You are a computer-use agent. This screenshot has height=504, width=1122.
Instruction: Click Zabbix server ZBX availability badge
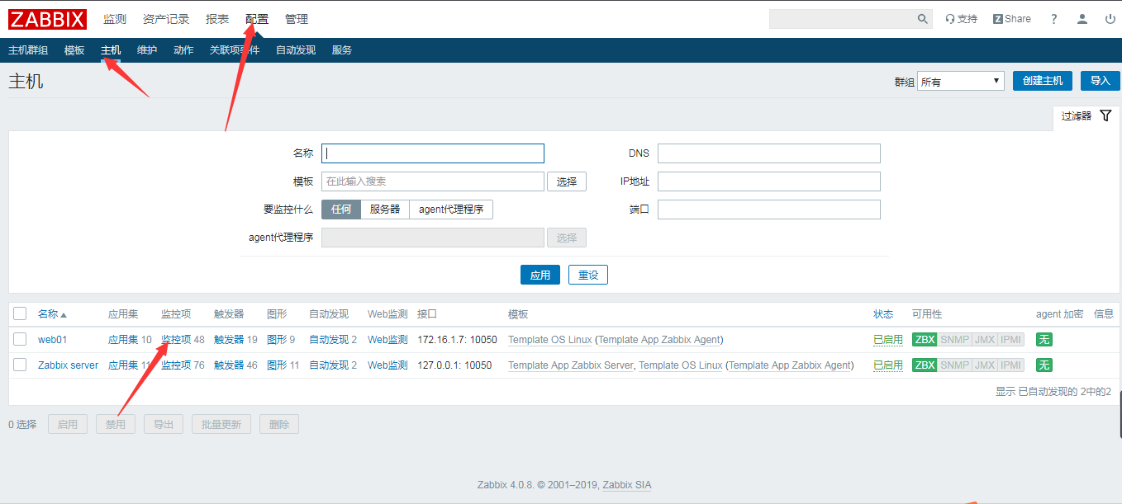925,365
